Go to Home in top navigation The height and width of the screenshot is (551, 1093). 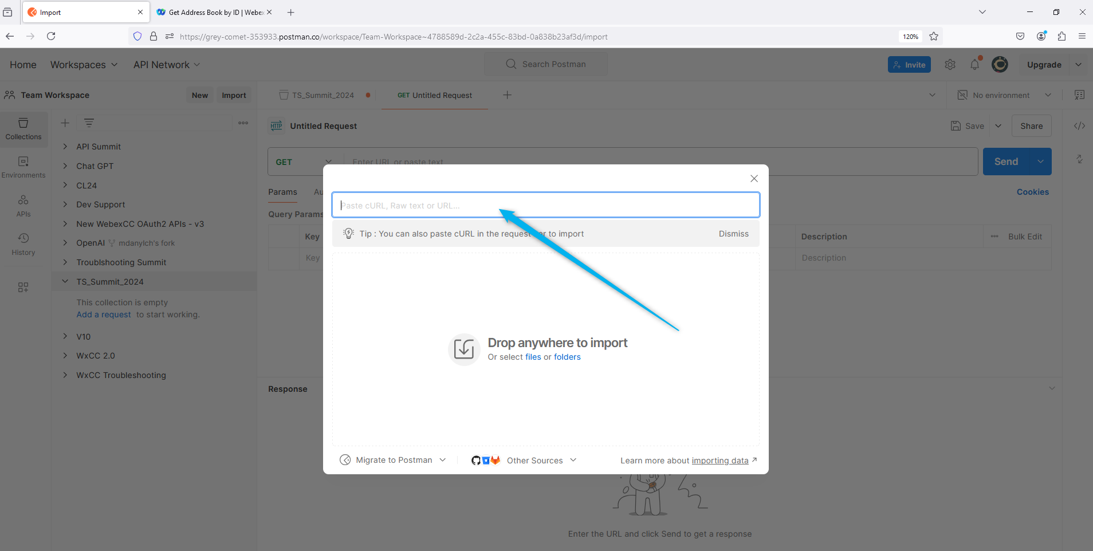point(23,65)
